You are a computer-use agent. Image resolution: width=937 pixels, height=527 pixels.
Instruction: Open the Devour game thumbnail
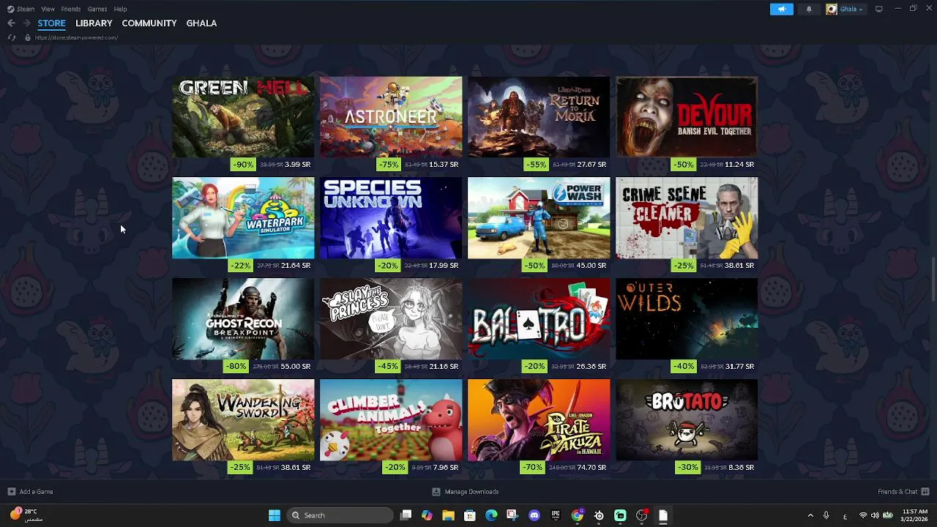[x=687, y=117]
